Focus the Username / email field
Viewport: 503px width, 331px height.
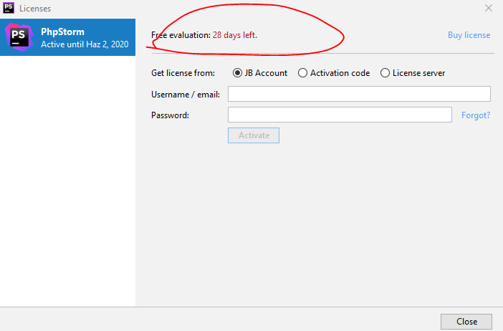359,94
